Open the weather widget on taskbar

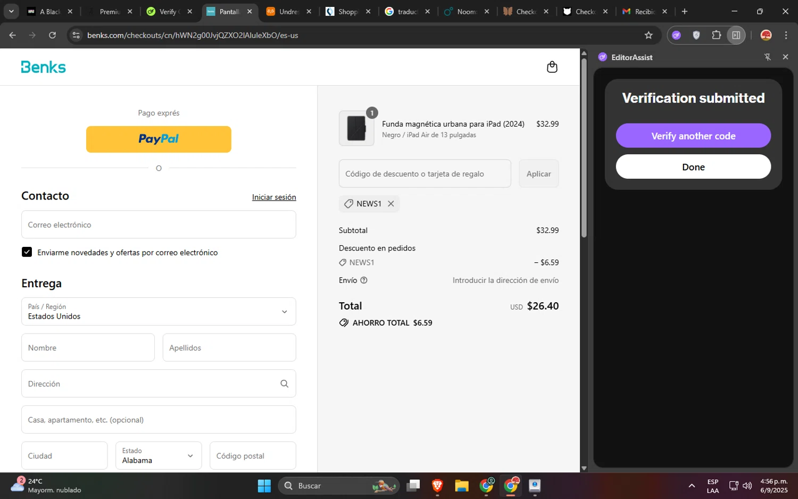pos(46,485)
